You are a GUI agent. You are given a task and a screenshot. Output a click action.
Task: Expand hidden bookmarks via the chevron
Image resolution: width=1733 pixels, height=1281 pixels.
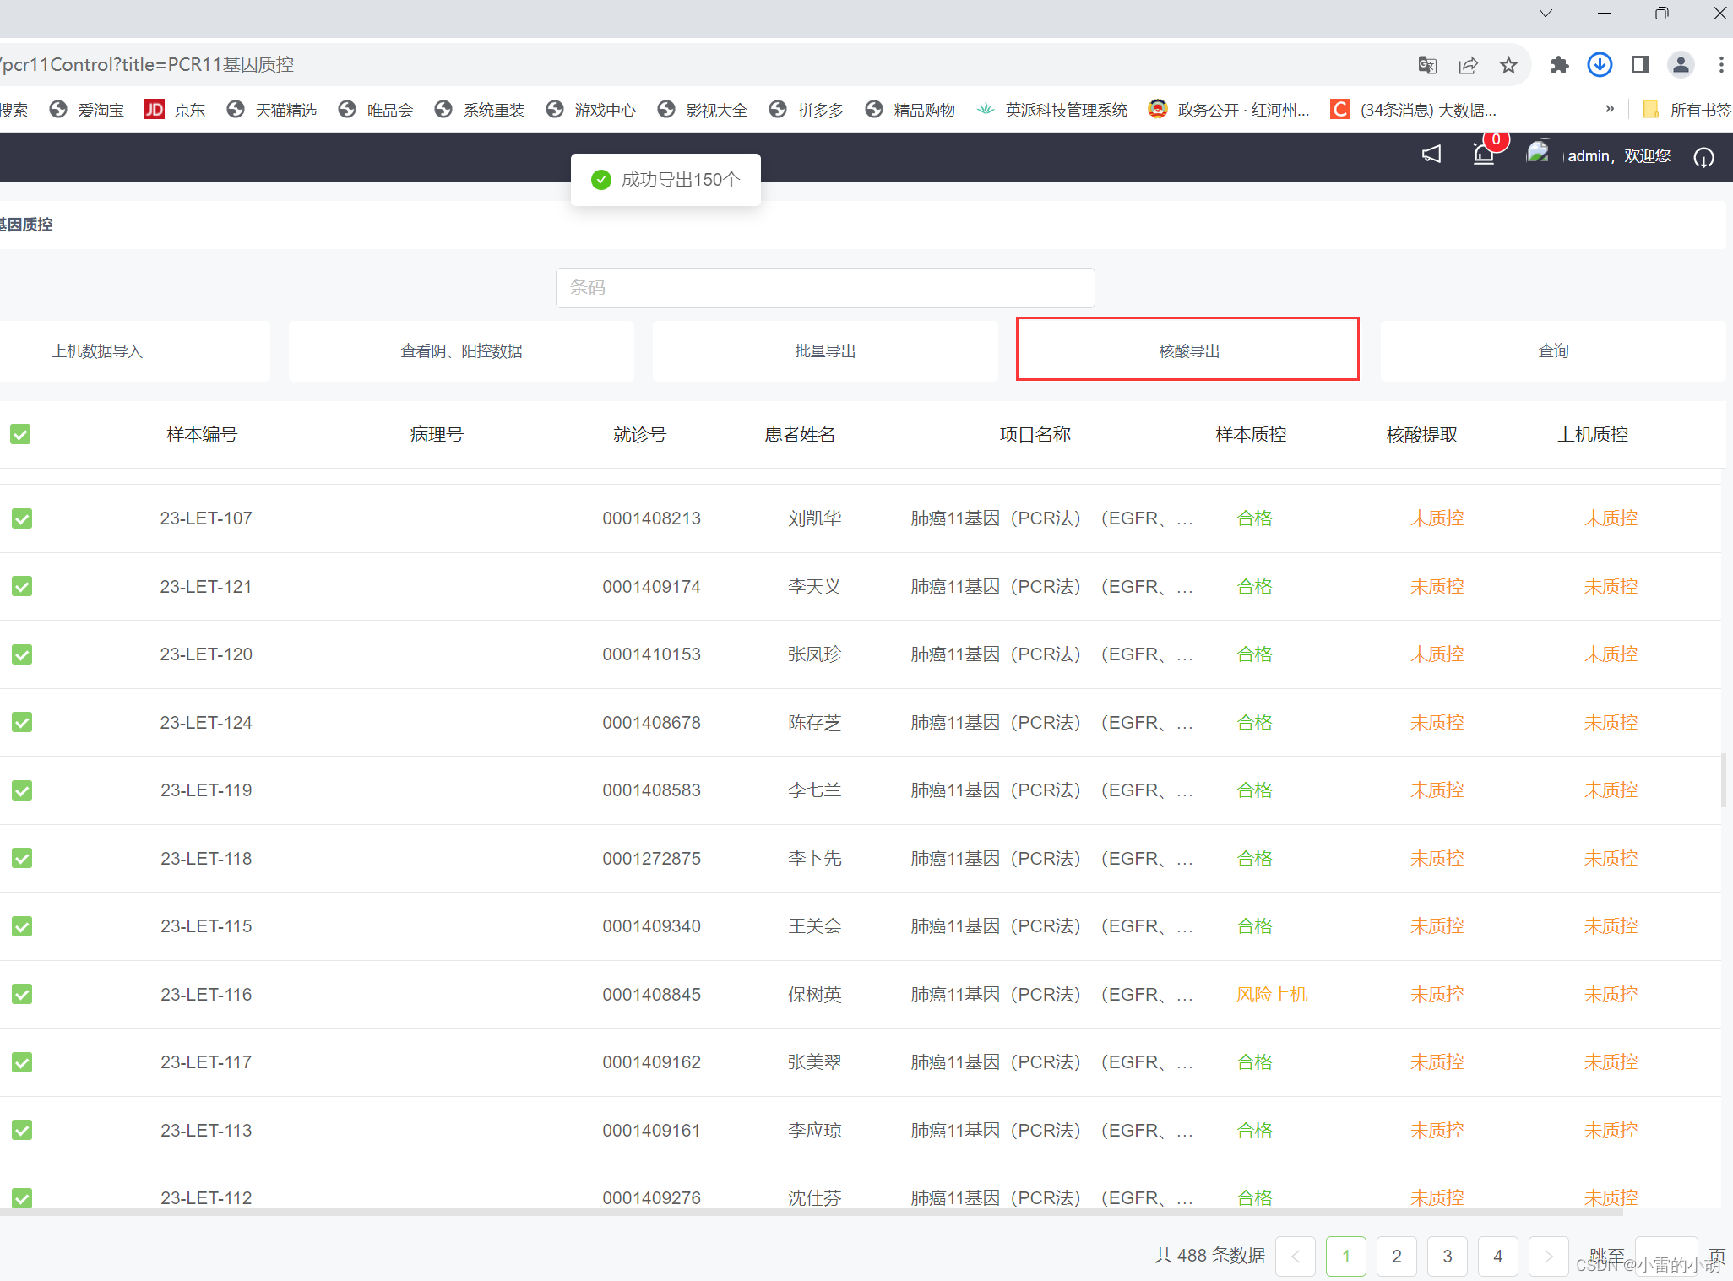(x=1611, y=109)
